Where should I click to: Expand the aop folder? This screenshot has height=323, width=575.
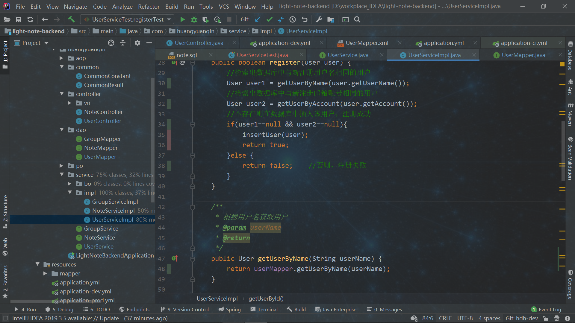click(61, 58)
